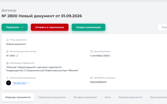Screen dimensions: 167x104
Task: Select the Маршрут документа tab
Action: (18, 97)
